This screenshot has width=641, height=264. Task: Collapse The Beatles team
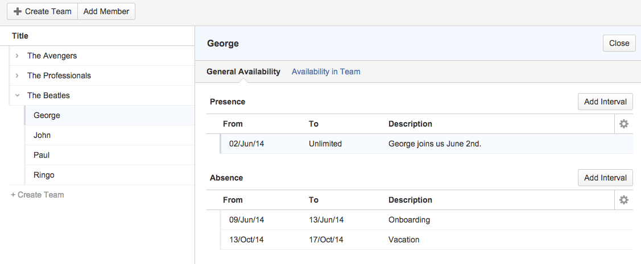pos(17,95)
